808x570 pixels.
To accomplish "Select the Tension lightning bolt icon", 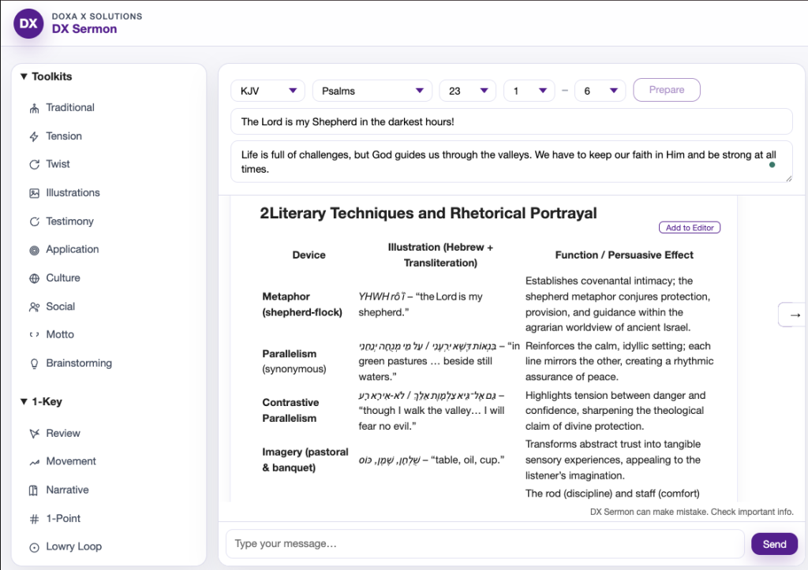I will tap(34, 136).
